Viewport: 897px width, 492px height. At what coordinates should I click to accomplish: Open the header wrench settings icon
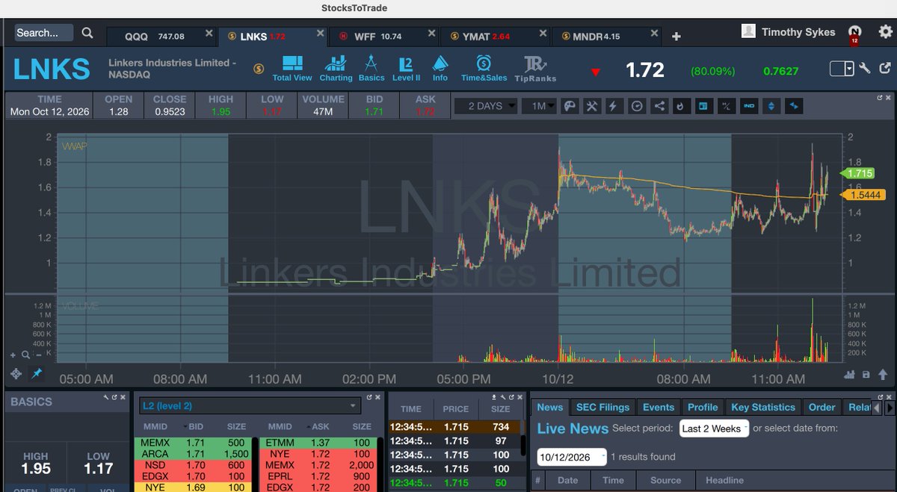(x=864, y=69)
